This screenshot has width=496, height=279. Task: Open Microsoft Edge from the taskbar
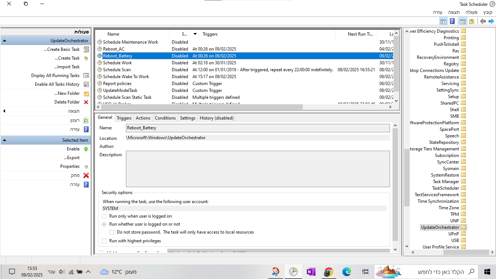coord(346,272)
